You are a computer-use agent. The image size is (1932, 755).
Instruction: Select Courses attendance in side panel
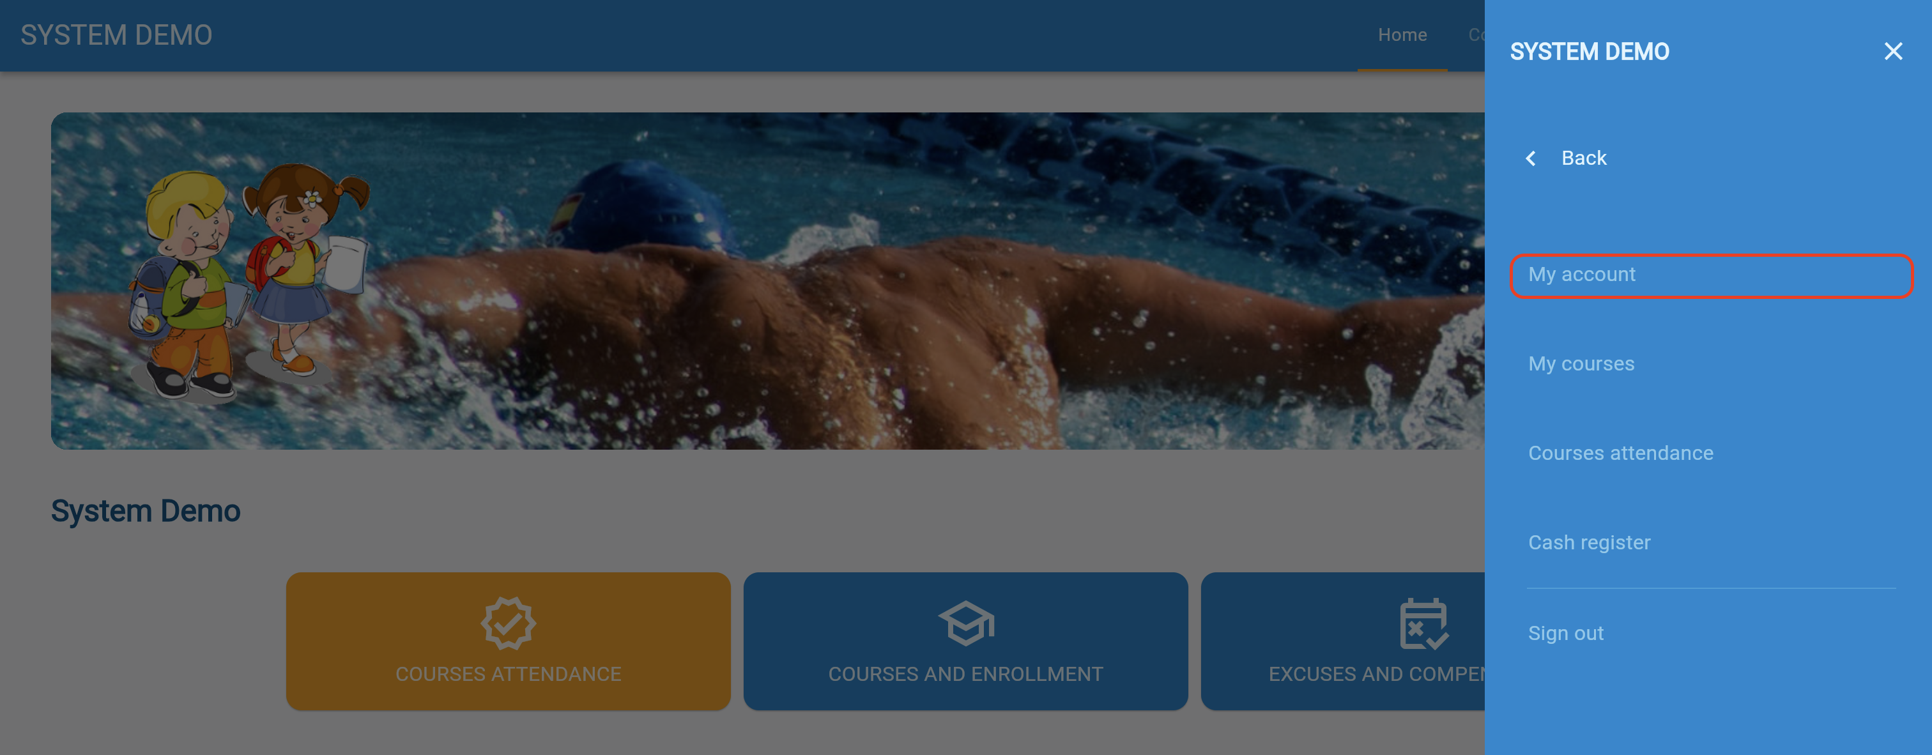pos(1620,453)
